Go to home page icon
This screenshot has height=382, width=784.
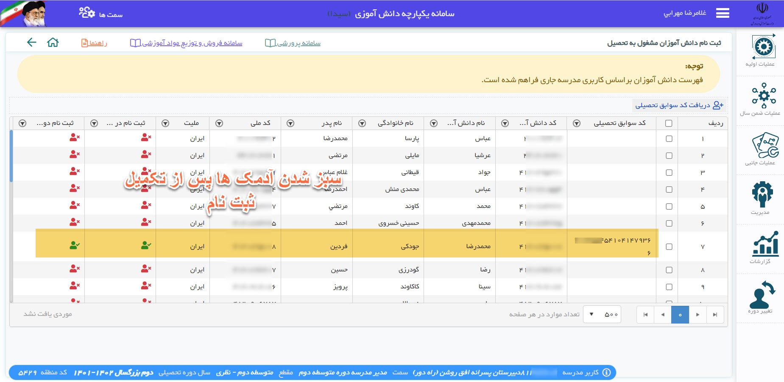pos(53,42)
